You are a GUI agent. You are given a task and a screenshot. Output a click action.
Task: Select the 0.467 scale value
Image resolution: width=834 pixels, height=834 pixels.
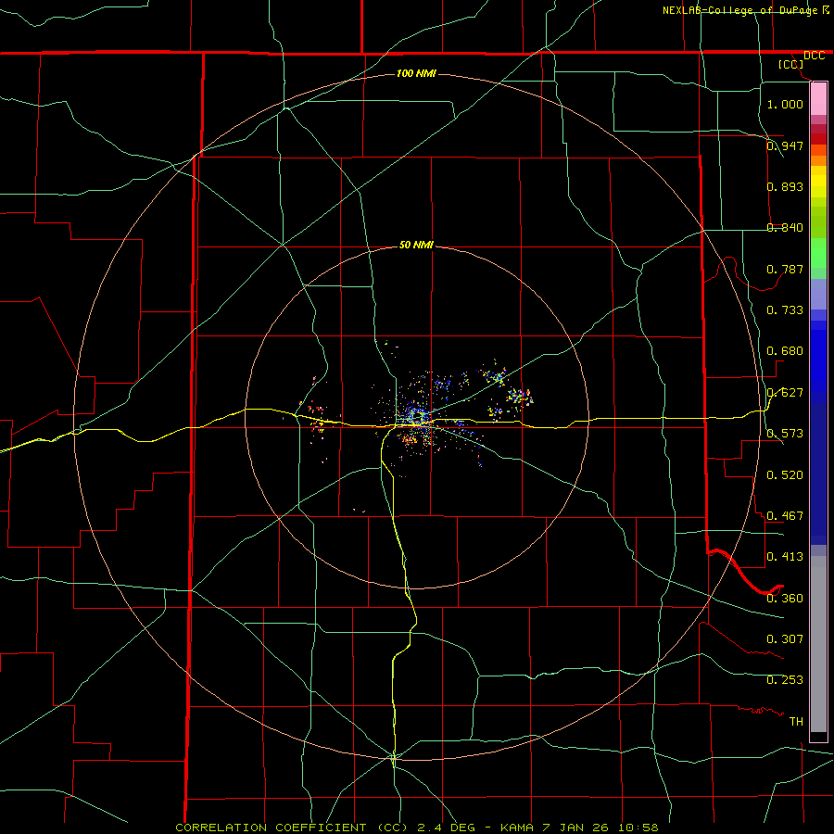785,515
